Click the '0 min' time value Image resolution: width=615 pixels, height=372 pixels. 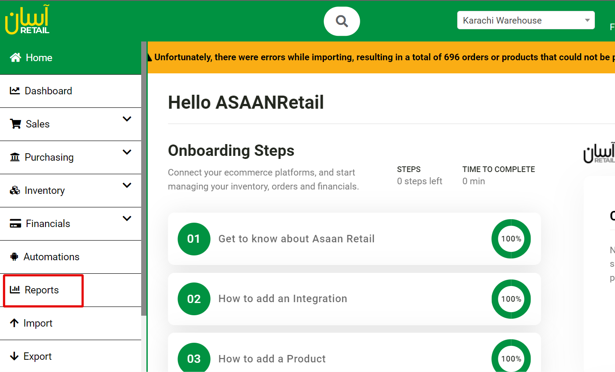[474, 181]
